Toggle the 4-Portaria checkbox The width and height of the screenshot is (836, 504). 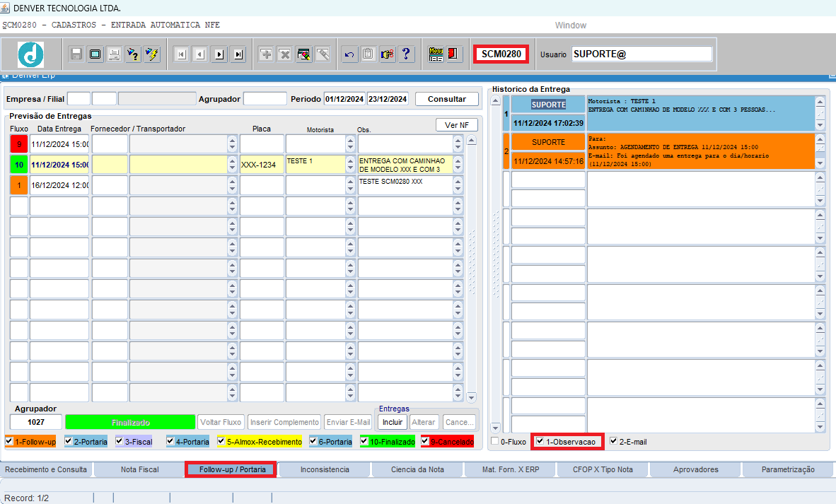pyautogui.click(x=170, y=441)
